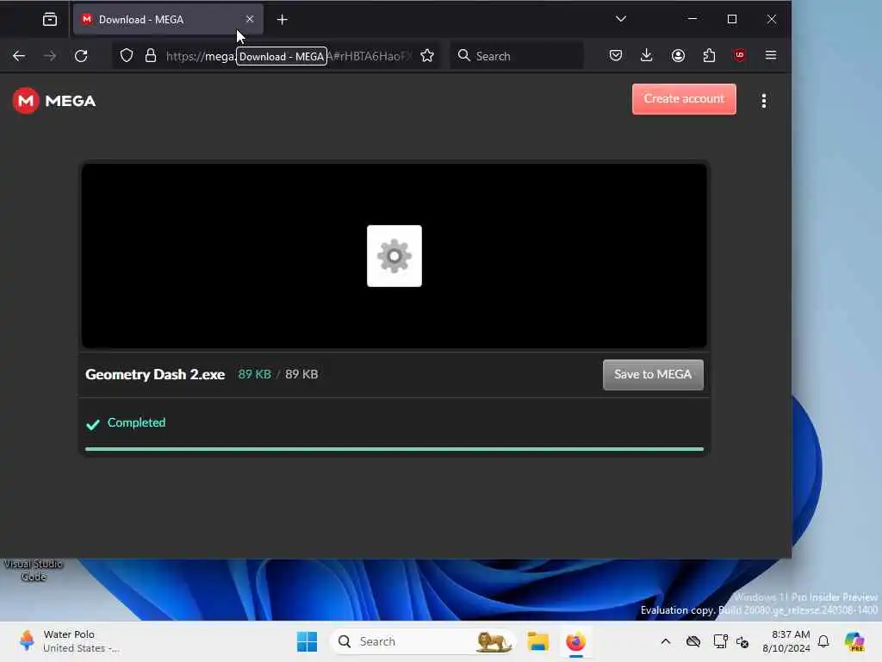Open Visual Studio Code desktop shortcut
882x662 pixels.
34,570
